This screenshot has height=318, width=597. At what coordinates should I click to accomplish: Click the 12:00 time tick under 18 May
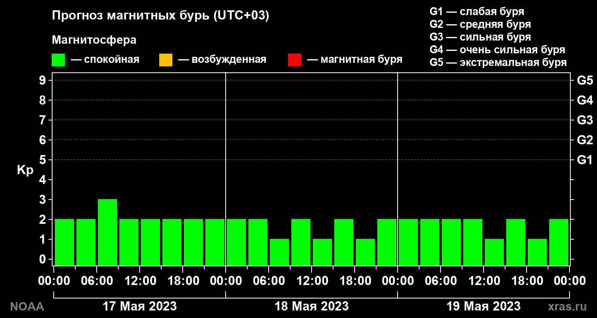tap(312, 281)
